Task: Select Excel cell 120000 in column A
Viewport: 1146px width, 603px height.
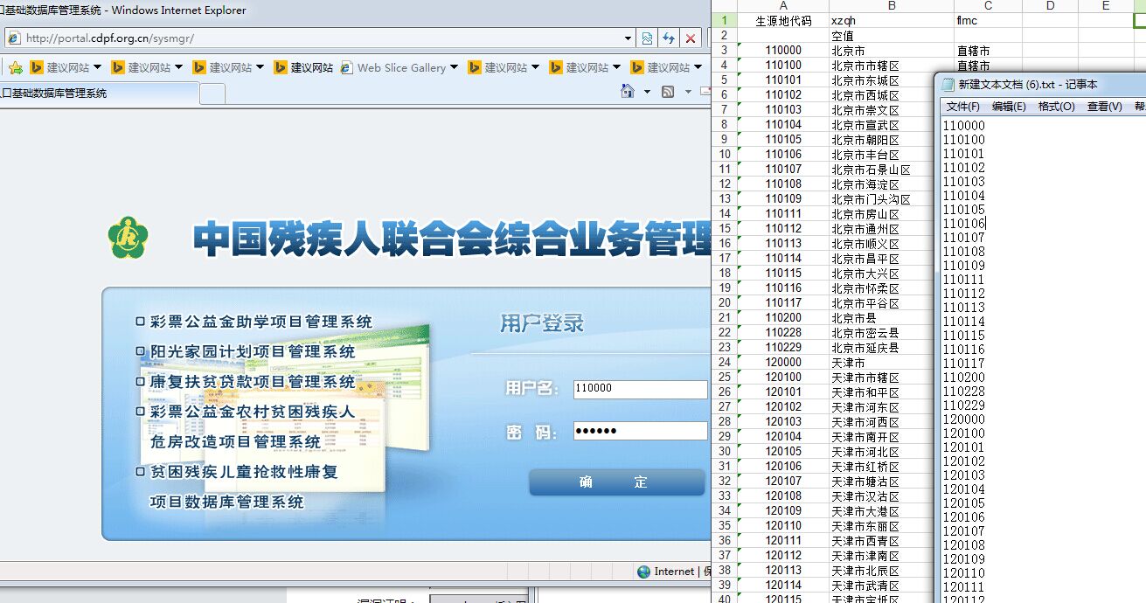Action: 783,363
